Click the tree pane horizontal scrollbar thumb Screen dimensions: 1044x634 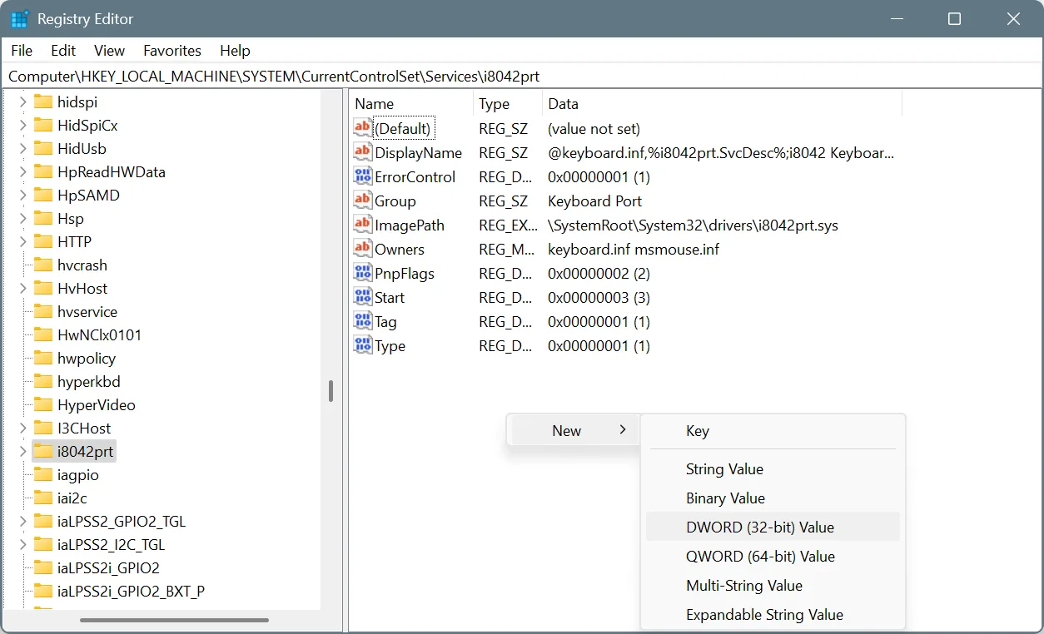coord(174,620)
